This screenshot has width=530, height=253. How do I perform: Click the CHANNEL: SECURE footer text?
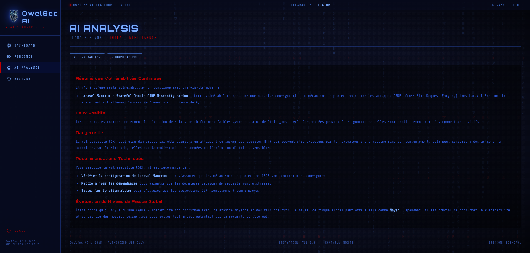(x=339, y=243)
